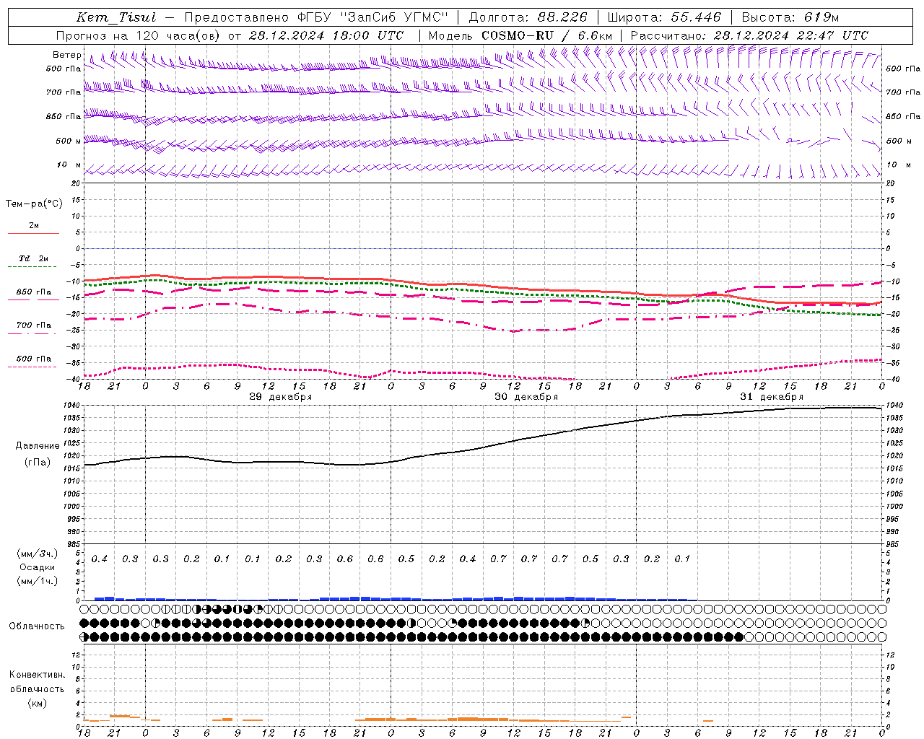Click the Облачность panel label
Screen dimensions: 924x739
(x=37, y=626)
